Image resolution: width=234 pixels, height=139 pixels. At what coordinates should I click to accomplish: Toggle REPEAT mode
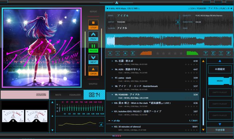(94, 11)
